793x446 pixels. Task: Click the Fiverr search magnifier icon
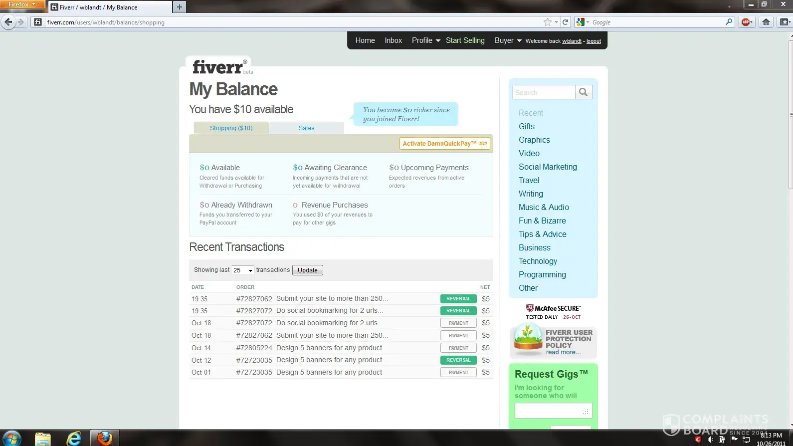583,92
